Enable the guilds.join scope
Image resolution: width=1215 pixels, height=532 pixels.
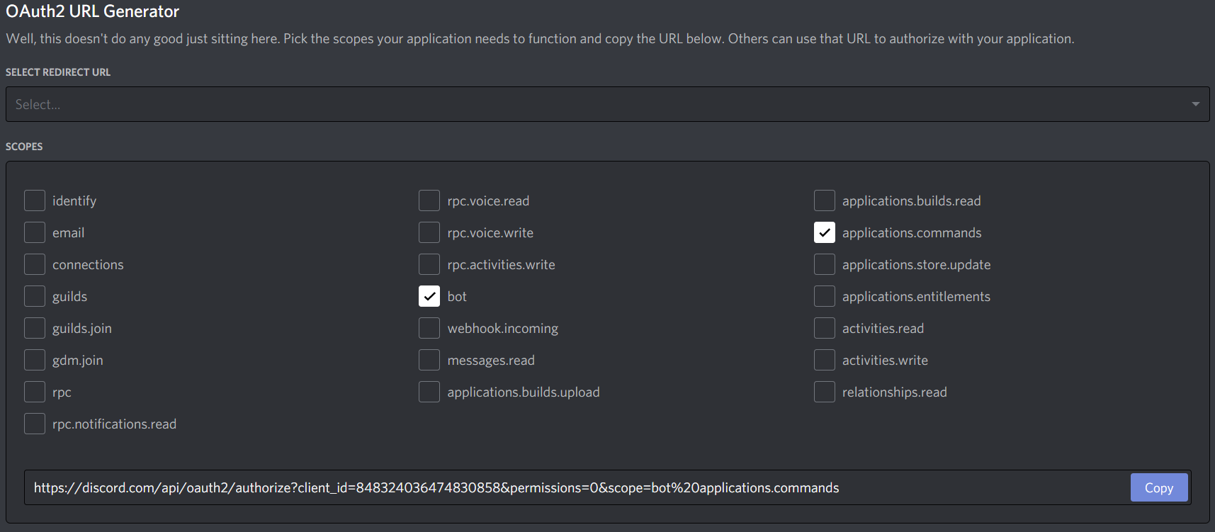35,328
